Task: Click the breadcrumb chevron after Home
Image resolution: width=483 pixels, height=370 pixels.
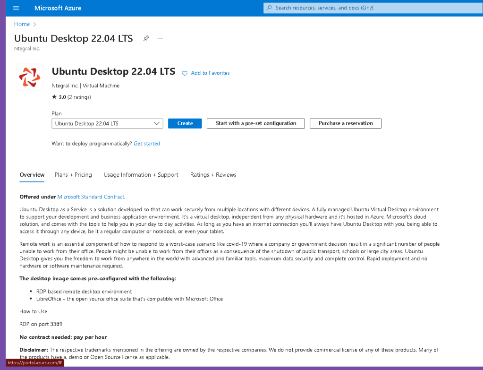Action: coord(34,25)
